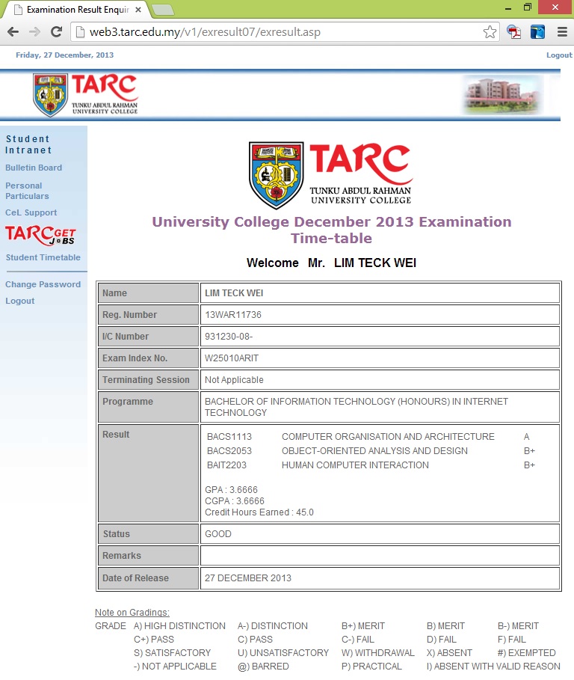Close the Chrome window with the red X
574x680 pixels.
555,7
